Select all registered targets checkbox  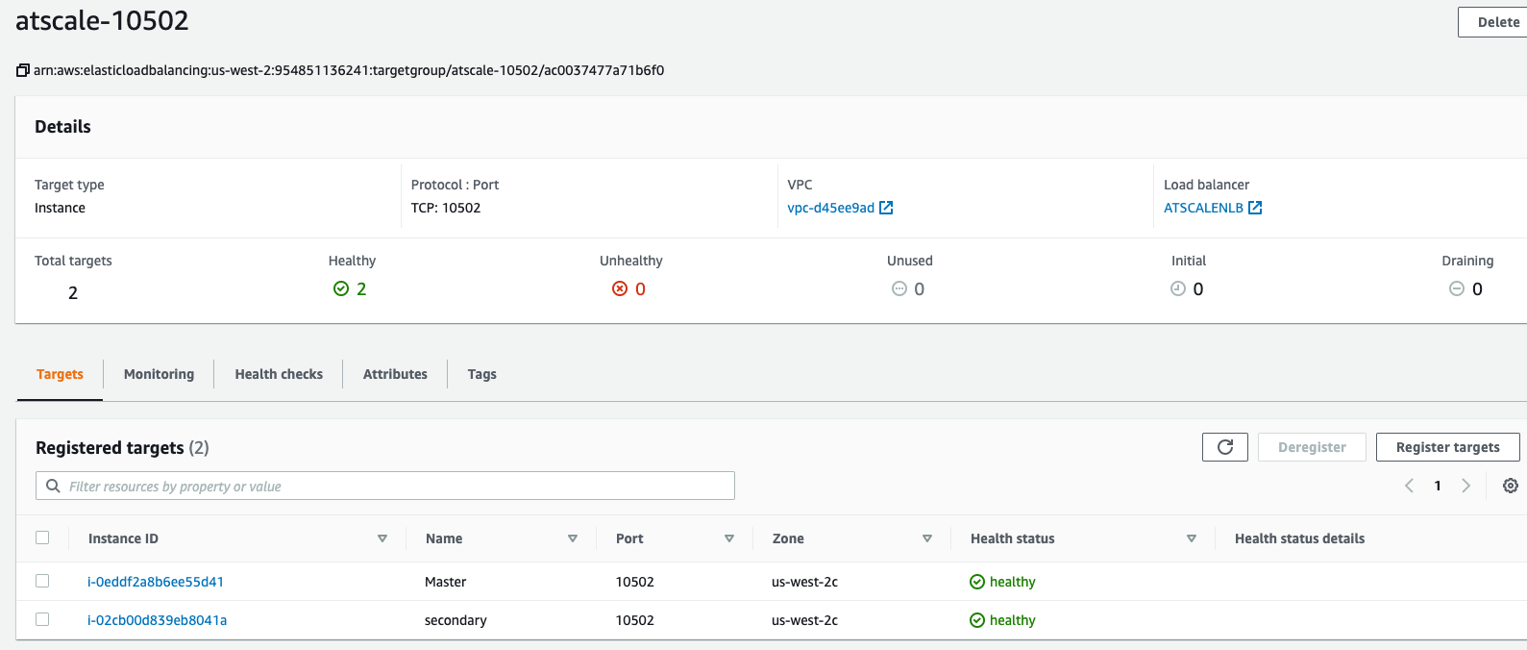(42, 537)
